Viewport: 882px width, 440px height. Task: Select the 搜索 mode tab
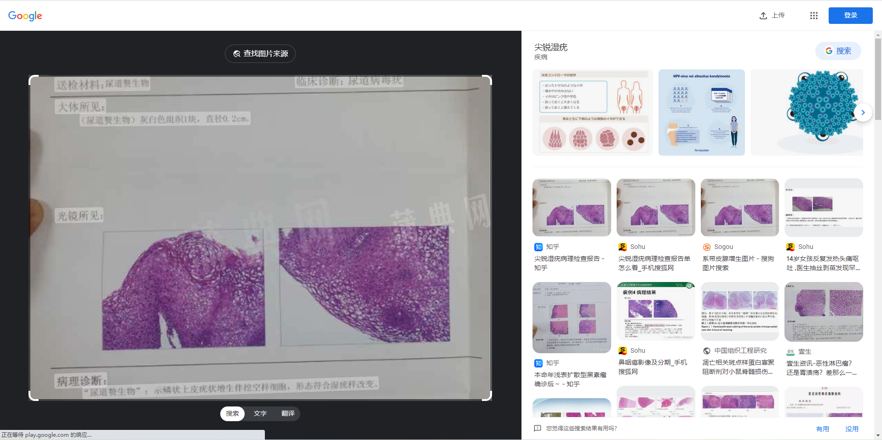[x=232, y=414]
